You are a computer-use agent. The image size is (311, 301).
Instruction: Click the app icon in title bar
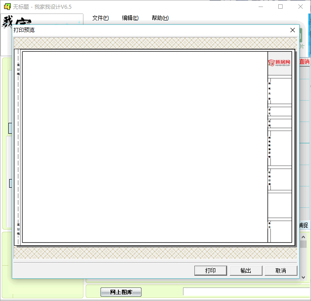[x=7, y=7]
